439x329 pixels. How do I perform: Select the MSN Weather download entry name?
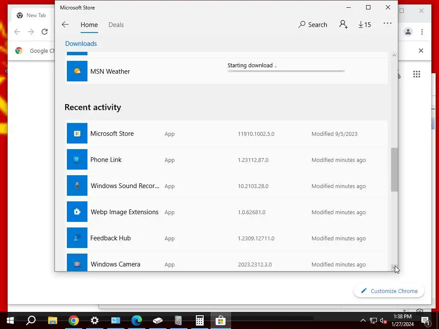[x=110, y=72]
